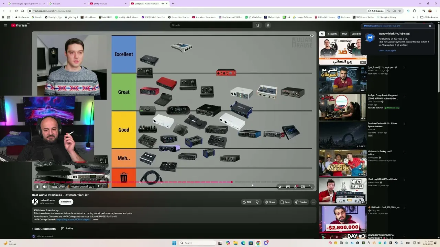440x247 pixels.
Task: Open PreSonus Quantum ES2 chapter list
Action: tap(82, 187)
